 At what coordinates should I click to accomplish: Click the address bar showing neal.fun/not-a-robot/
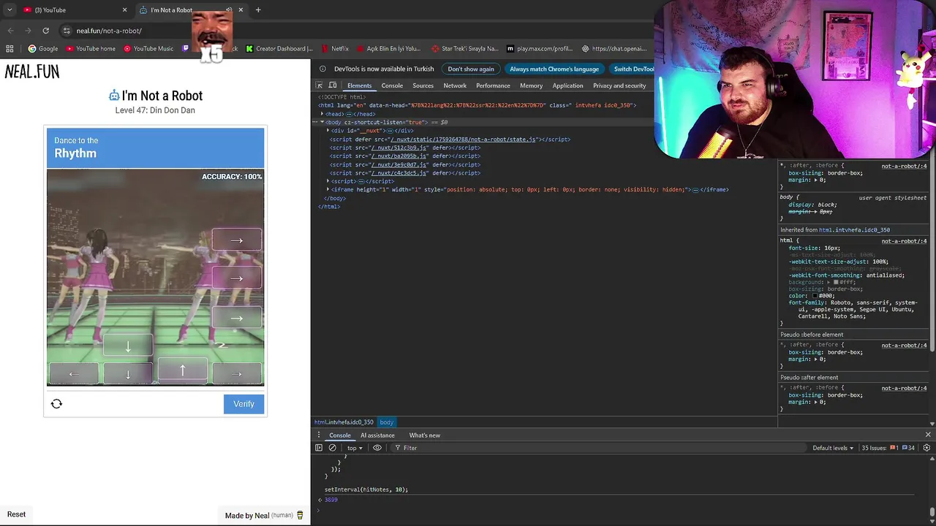pyautogui.click(x=110, y=31)
